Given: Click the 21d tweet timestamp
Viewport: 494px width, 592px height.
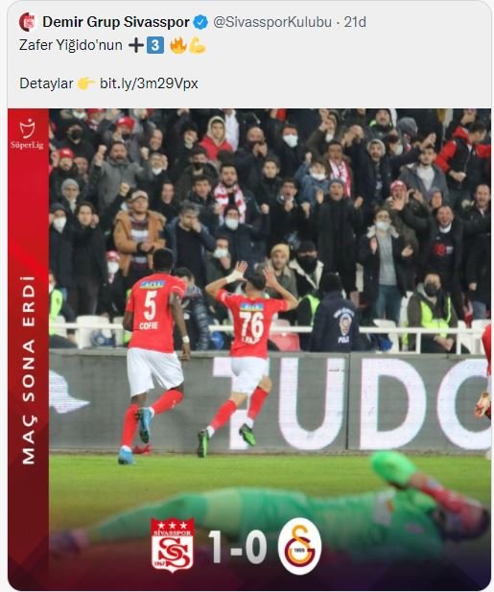Looking at the screenshot, I should (x=355, y=22).
